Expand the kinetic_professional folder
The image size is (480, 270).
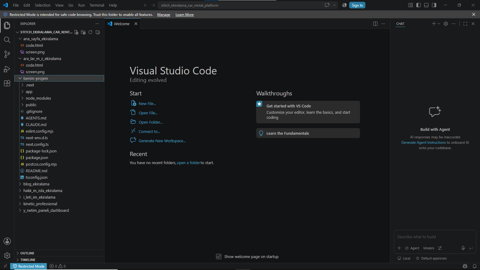[x=59, y=204]
